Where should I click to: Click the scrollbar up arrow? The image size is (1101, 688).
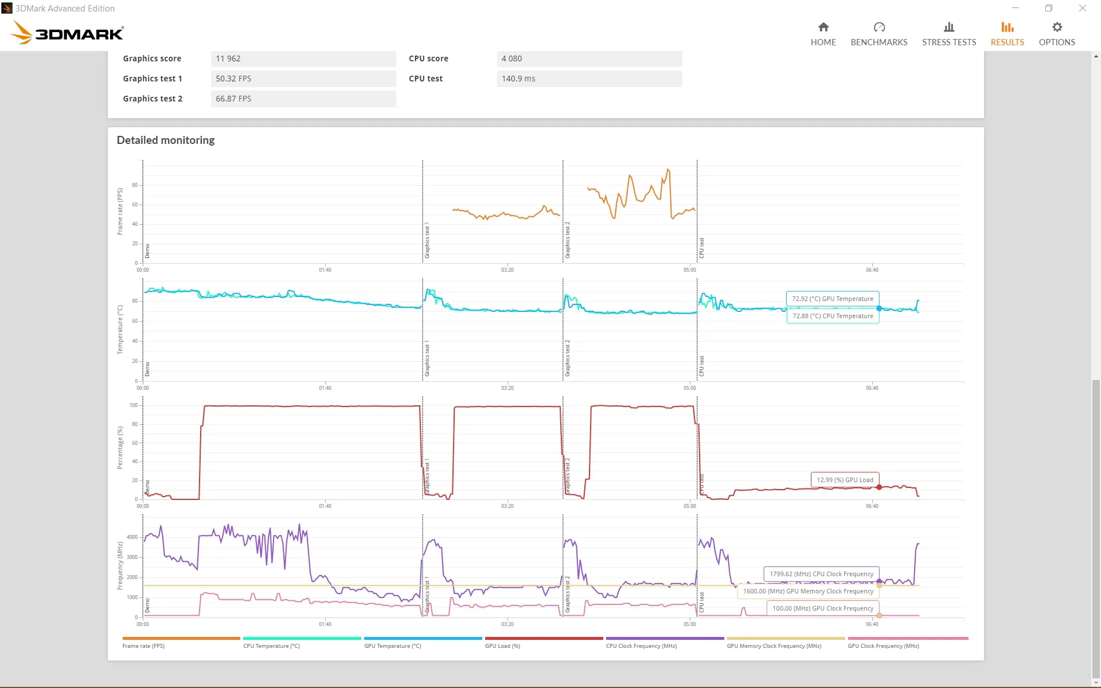[1096, 56]
